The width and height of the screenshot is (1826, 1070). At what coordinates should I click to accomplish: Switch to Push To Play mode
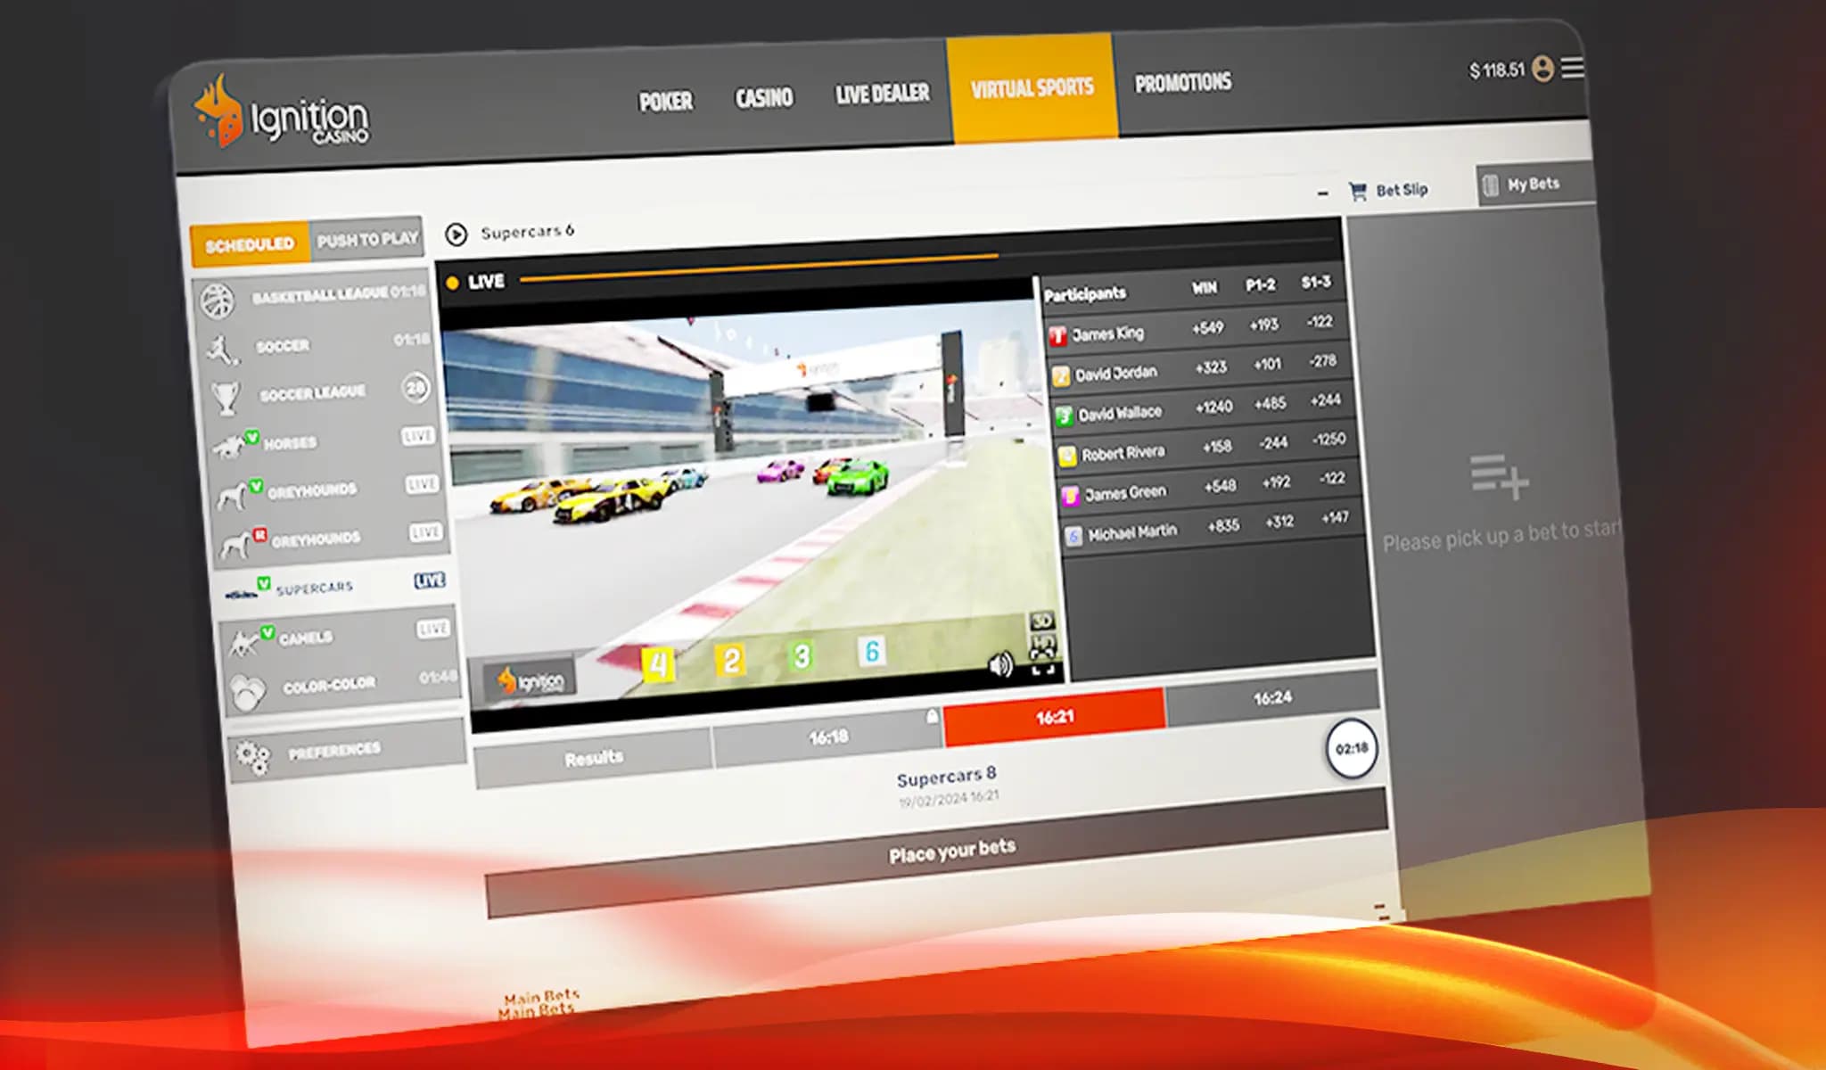tap(367, 240)
